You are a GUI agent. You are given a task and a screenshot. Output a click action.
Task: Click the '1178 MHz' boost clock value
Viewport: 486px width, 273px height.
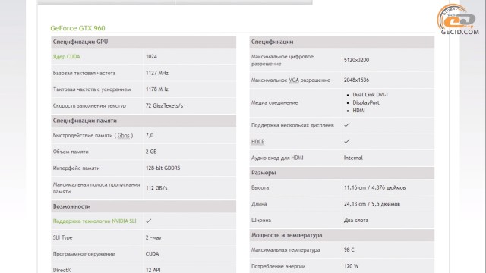157,89
